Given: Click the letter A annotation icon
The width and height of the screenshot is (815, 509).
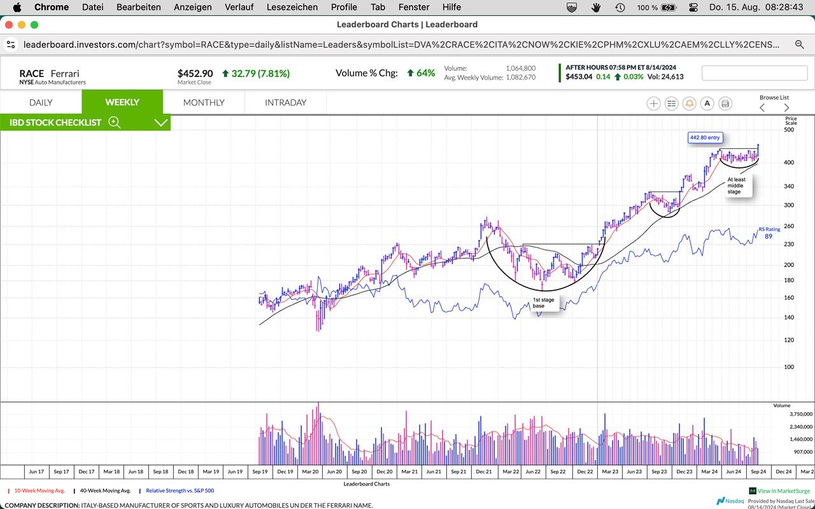Looking at the screenshot, I should pos(707,103).
